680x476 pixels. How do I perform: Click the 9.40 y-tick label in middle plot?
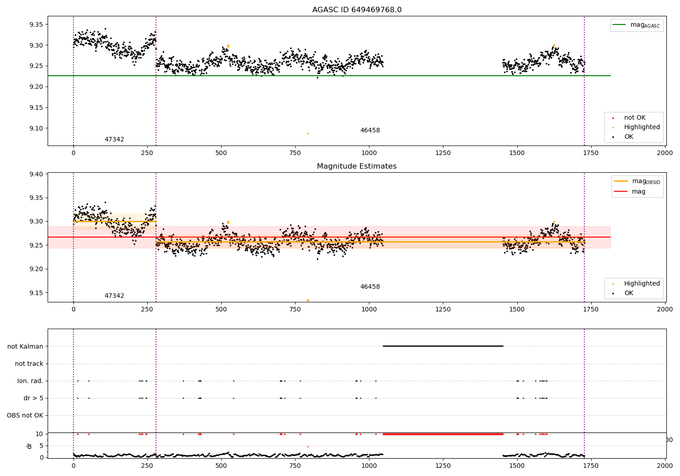[36, 174]
